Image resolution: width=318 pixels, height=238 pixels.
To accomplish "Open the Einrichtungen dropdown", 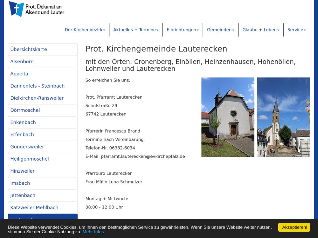I will [x=183, y=30].
